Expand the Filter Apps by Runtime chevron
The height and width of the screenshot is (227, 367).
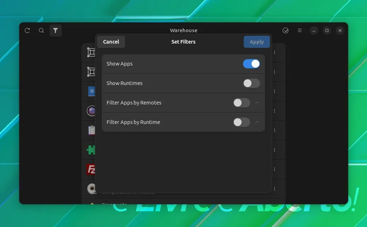click(257, 122)
